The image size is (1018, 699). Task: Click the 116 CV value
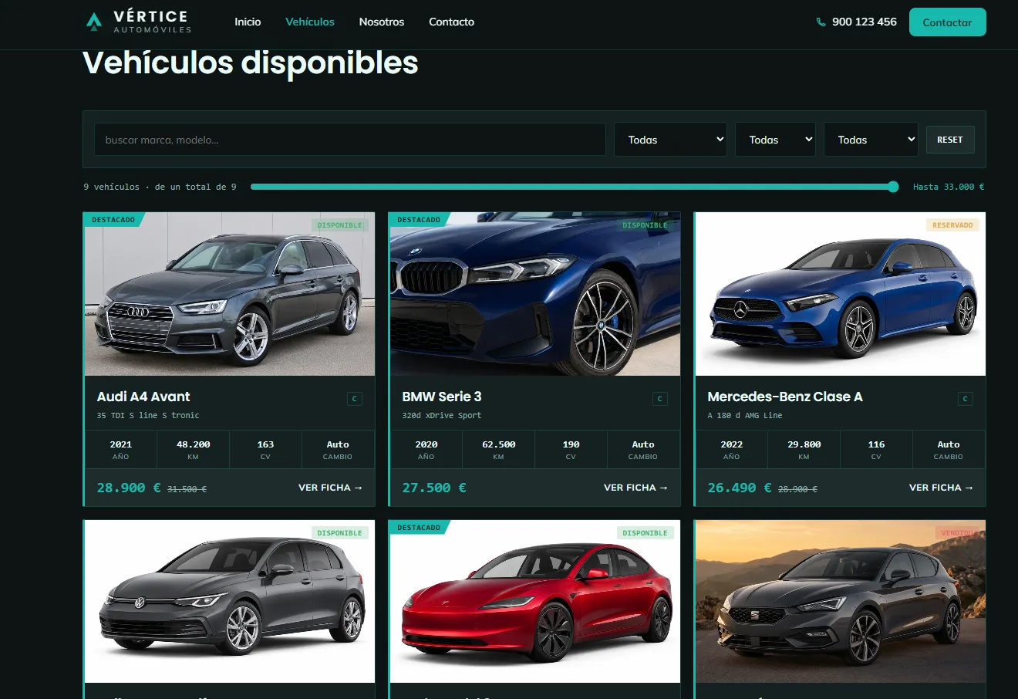[x=876, y=444]
